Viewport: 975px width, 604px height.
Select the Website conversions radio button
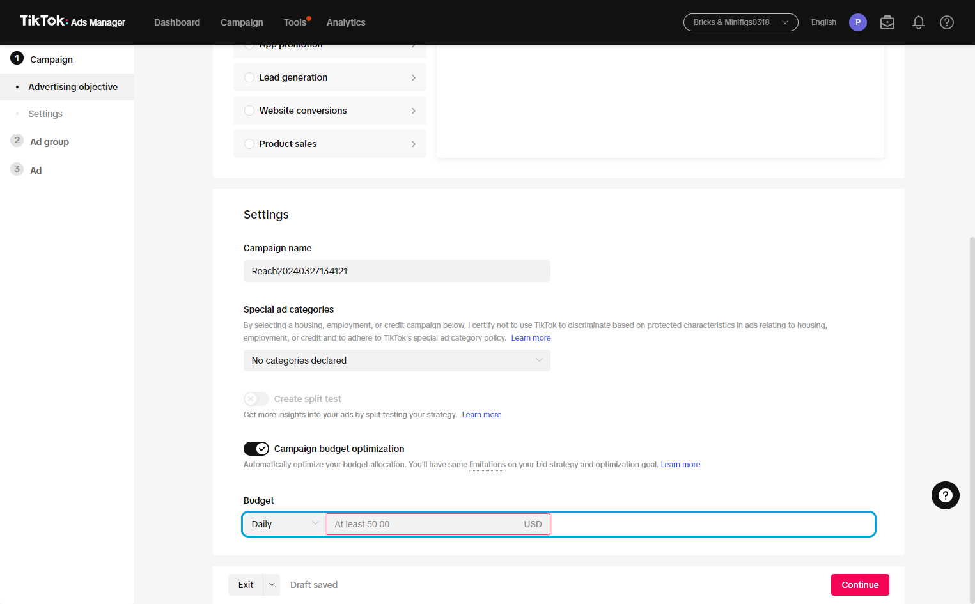249,111
